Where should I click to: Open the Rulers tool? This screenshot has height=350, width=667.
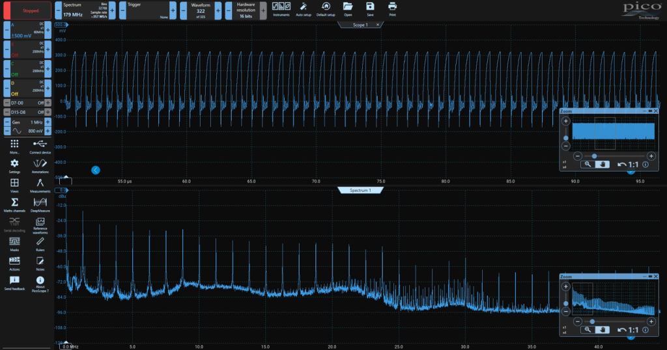point(40,244)
